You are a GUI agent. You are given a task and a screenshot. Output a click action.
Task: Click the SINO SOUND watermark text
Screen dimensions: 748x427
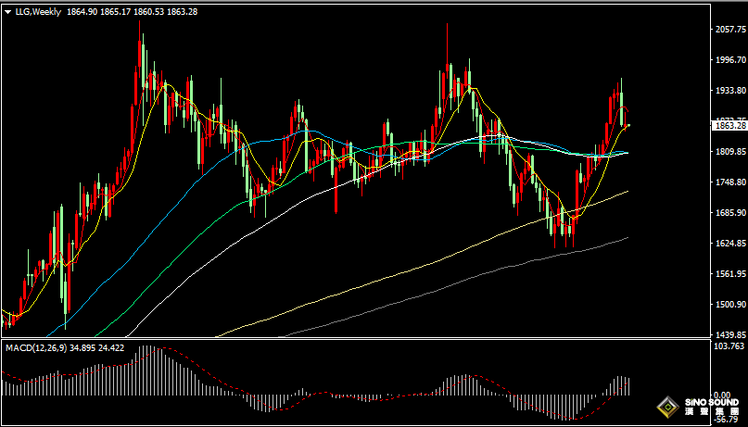(x=712, y=403)
